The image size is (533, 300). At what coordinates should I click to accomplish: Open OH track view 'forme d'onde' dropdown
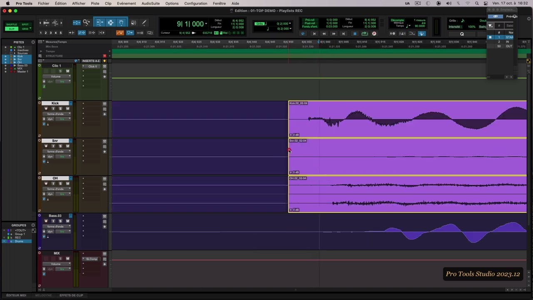(x=56, y=189)
